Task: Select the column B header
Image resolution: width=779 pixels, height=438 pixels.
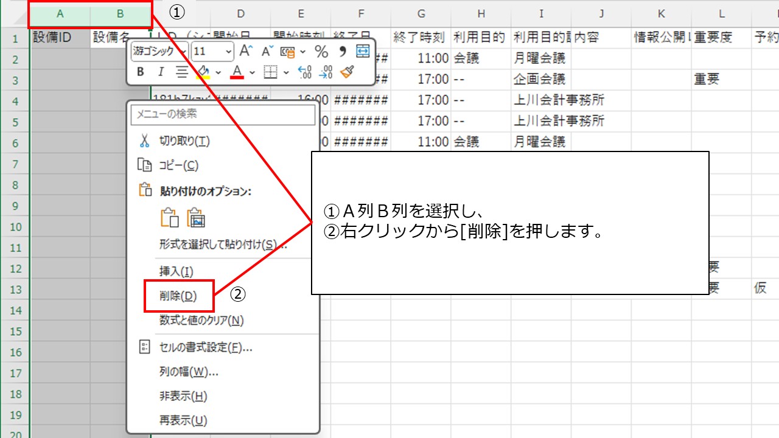Action: [120, 13]
